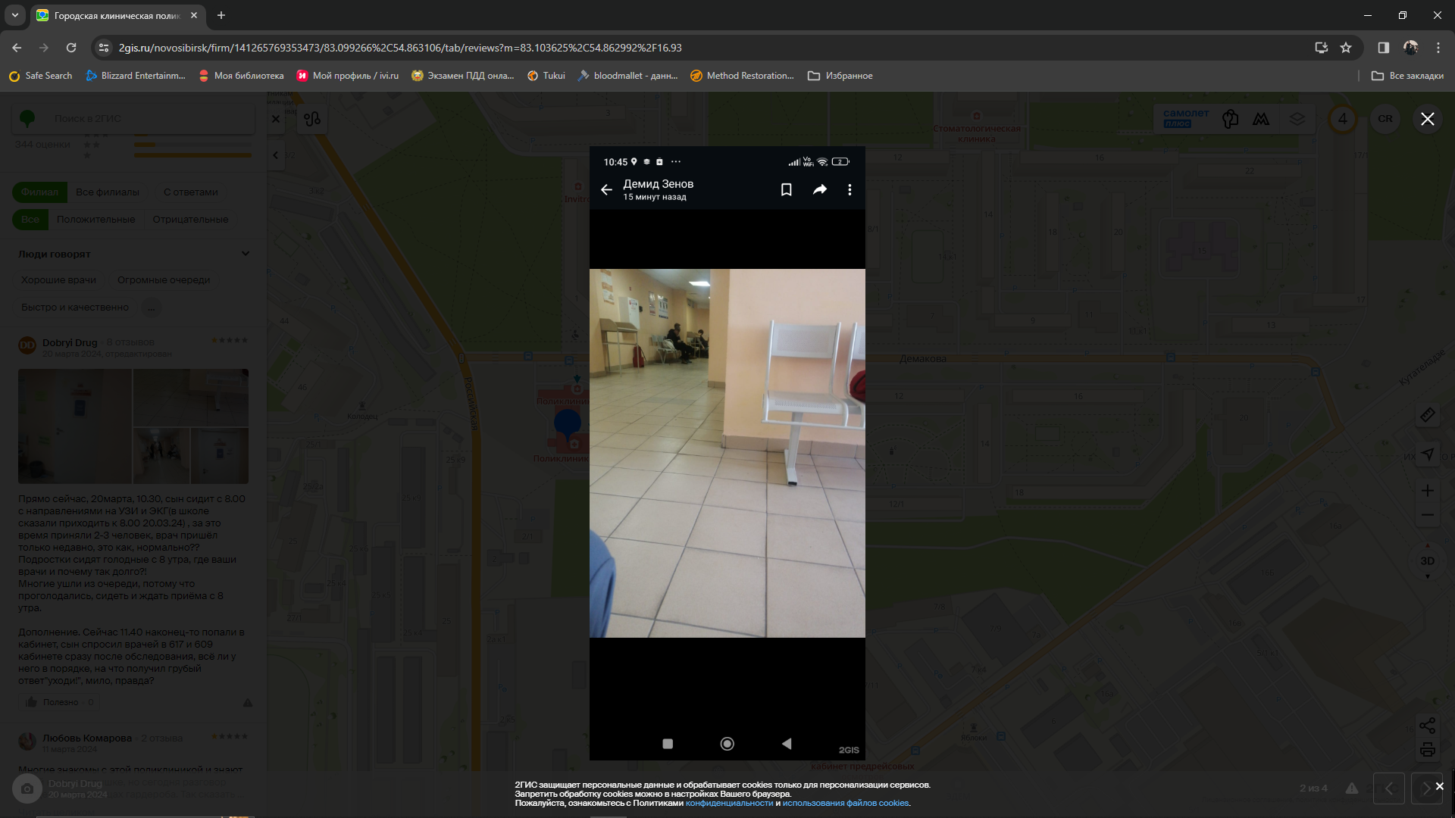Viewport: 1455px width, 818px height.
Task: Click the 2GIS search field
Action: (x=134, y=118)
